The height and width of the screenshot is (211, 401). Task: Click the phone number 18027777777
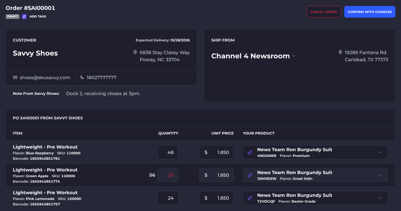point(101,78)
